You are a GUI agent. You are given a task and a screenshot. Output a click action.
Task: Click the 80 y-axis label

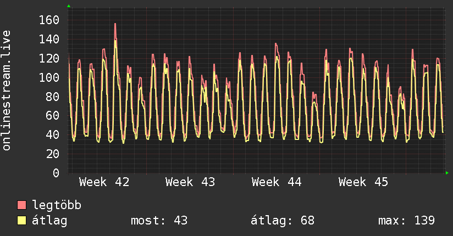tap(53, 97)
